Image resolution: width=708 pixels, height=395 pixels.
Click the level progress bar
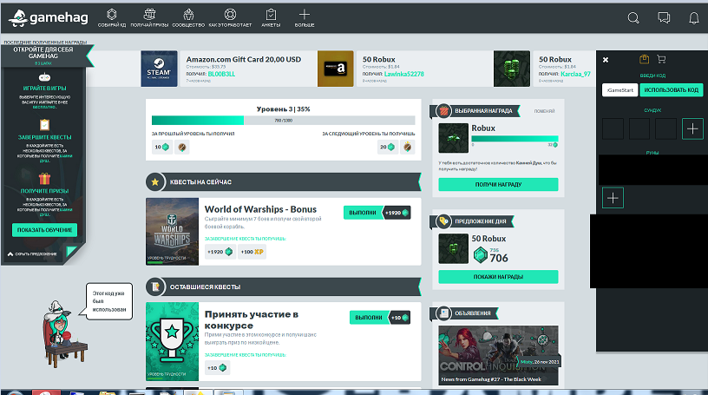283,120
